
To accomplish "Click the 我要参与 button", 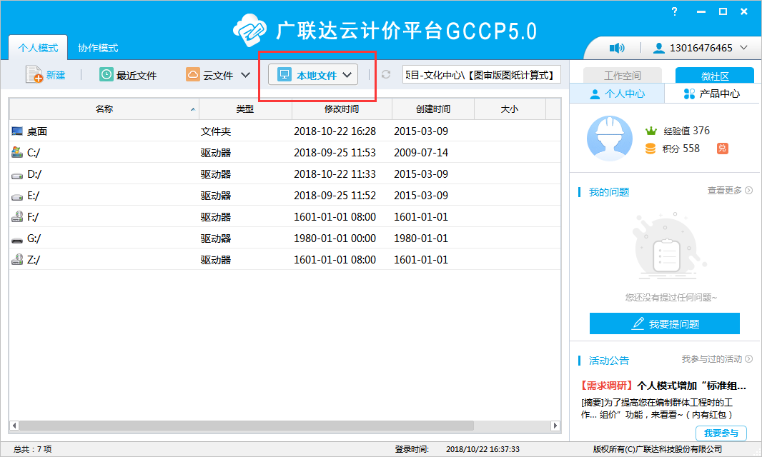I will 721,433.
